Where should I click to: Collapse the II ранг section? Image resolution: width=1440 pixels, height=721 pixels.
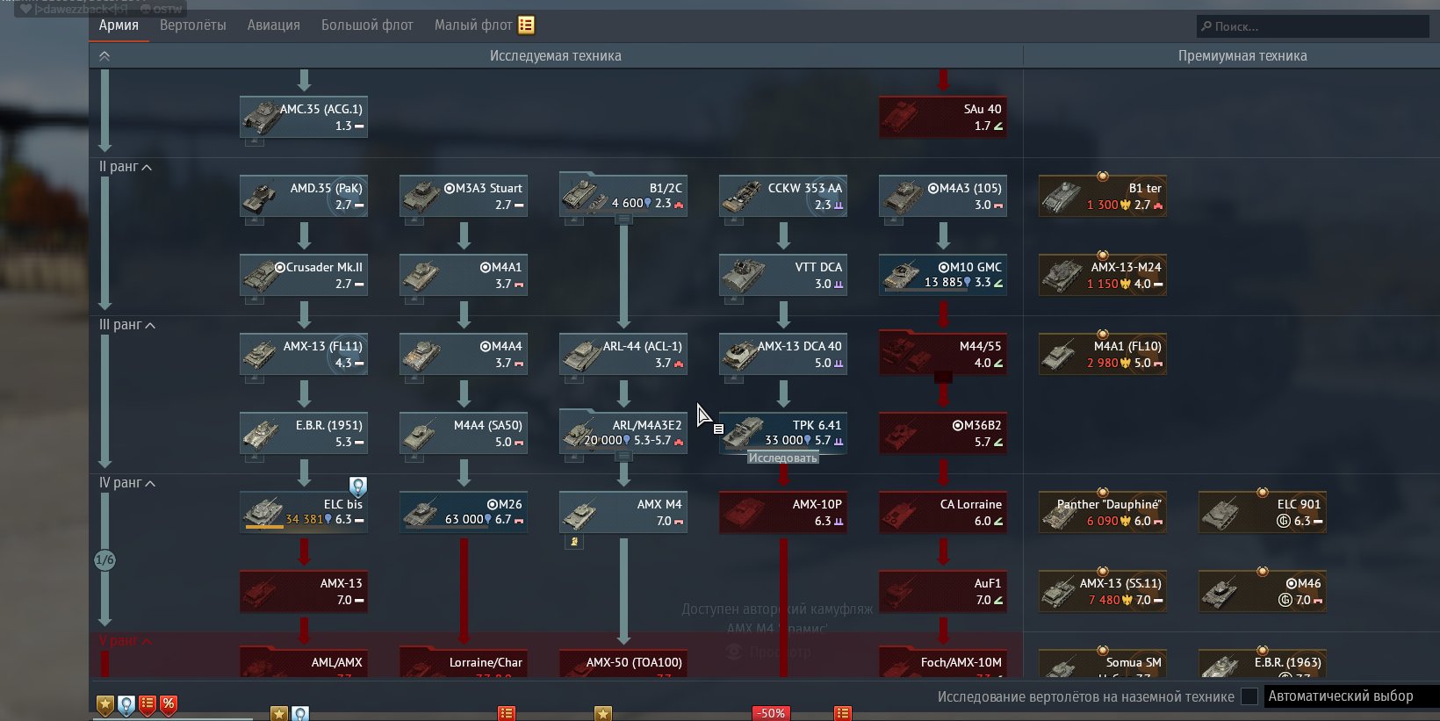pos(125,167)
